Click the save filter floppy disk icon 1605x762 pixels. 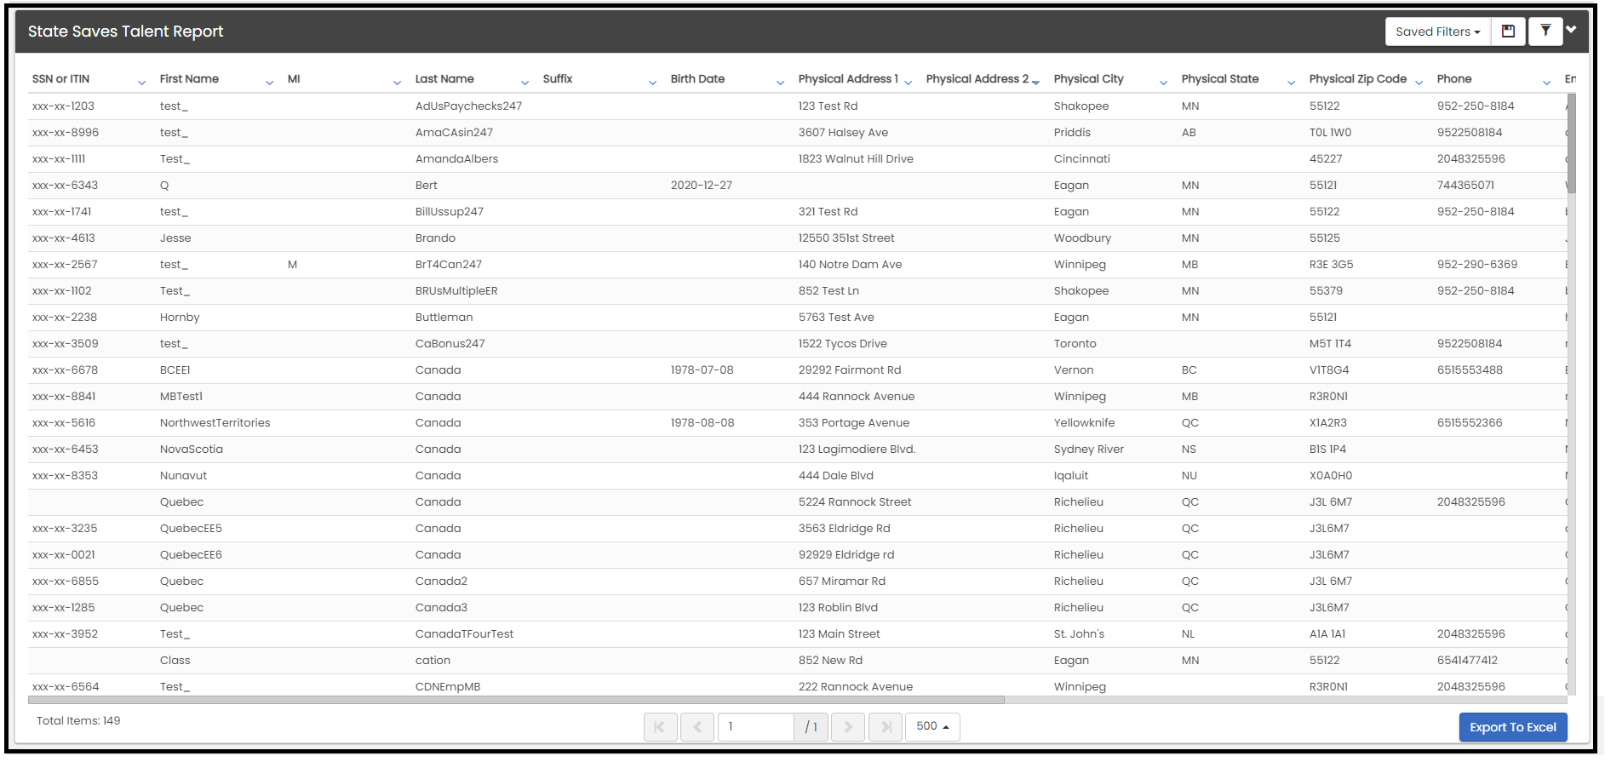[1508, 32]
